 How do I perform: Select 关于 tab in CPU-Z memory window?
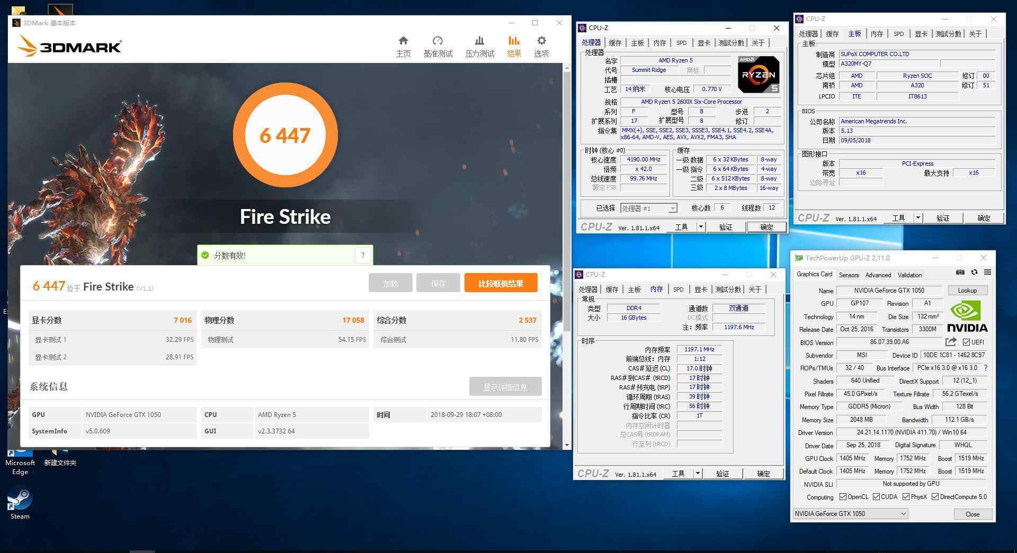coord(754,289)
